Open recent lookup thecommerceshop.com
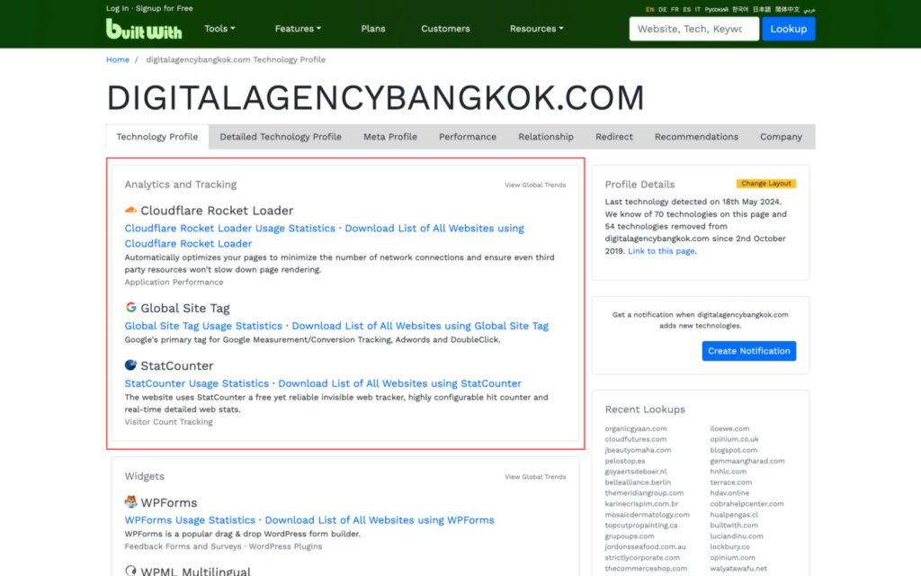Viewport: 921px width, 576px height. pyautogui.click(x=646, y=569)
